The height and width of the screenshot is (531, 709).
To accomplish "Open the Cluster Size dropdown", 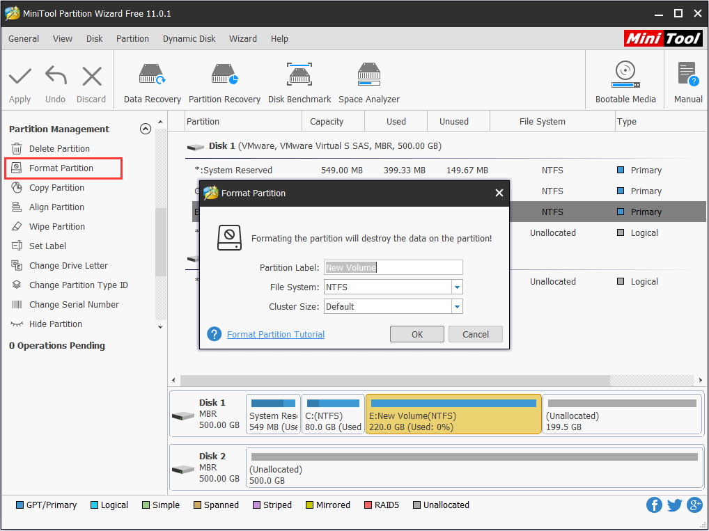I will click(457, 306).
